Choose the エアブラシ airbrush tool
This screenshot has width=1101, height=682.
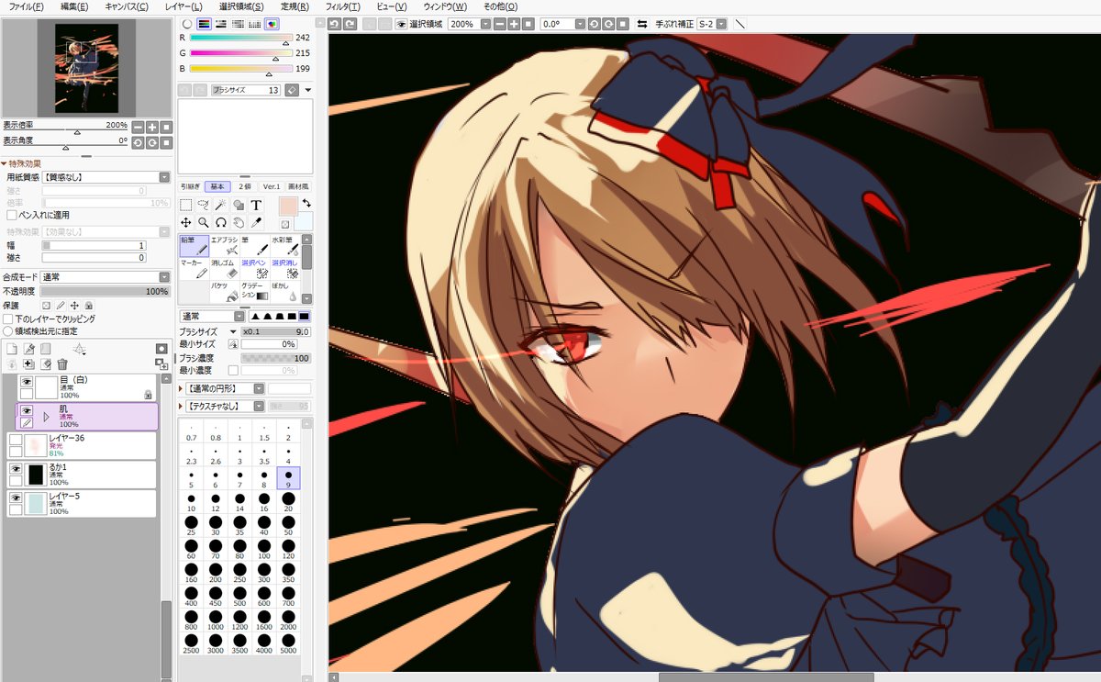225,245
